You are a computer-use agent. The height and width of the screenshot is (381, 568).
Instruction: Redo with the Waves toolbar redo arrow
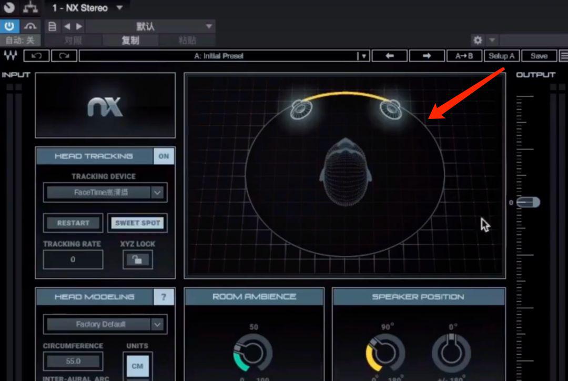pyautogui.click(x=64, y=56)
